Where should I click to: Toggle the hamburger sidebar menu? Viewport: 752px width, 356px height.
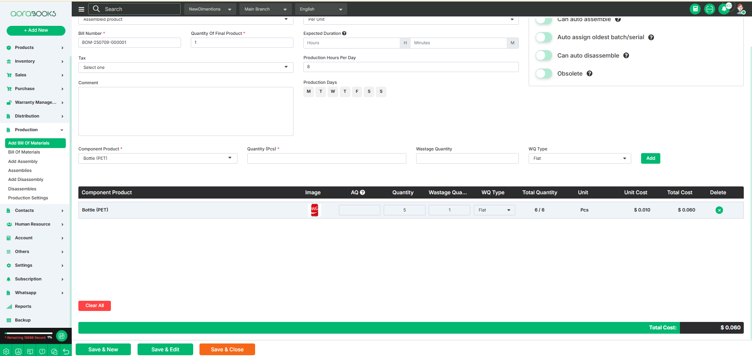point(81,9)
